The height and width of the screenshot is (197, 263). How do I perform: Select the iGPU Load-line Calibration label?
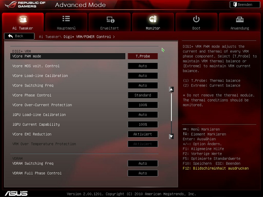(x=39, y=115)
